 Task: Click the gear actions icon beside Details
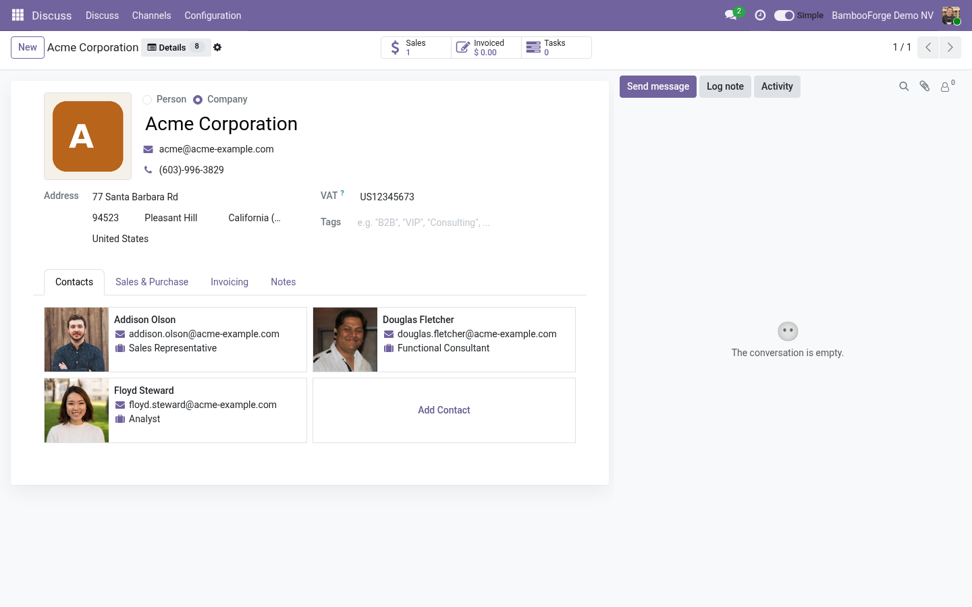point(217,47)
